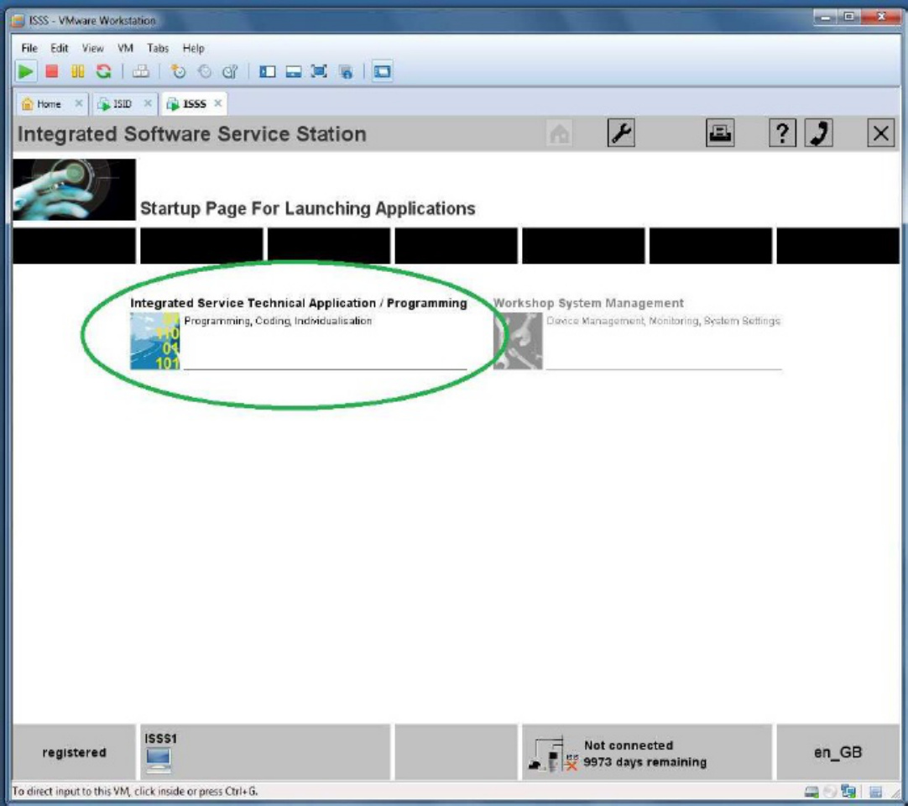Reset the VM using the red-green arrows icon
908x806 pixels.
pos(104,71)
